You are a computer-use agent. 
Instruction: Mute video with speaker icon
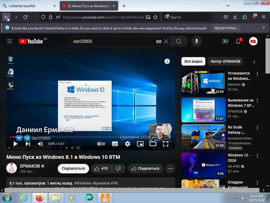tap(40, 144)
